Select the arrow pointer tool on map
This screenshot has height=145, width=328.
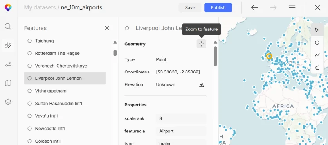tap(317, 30)
